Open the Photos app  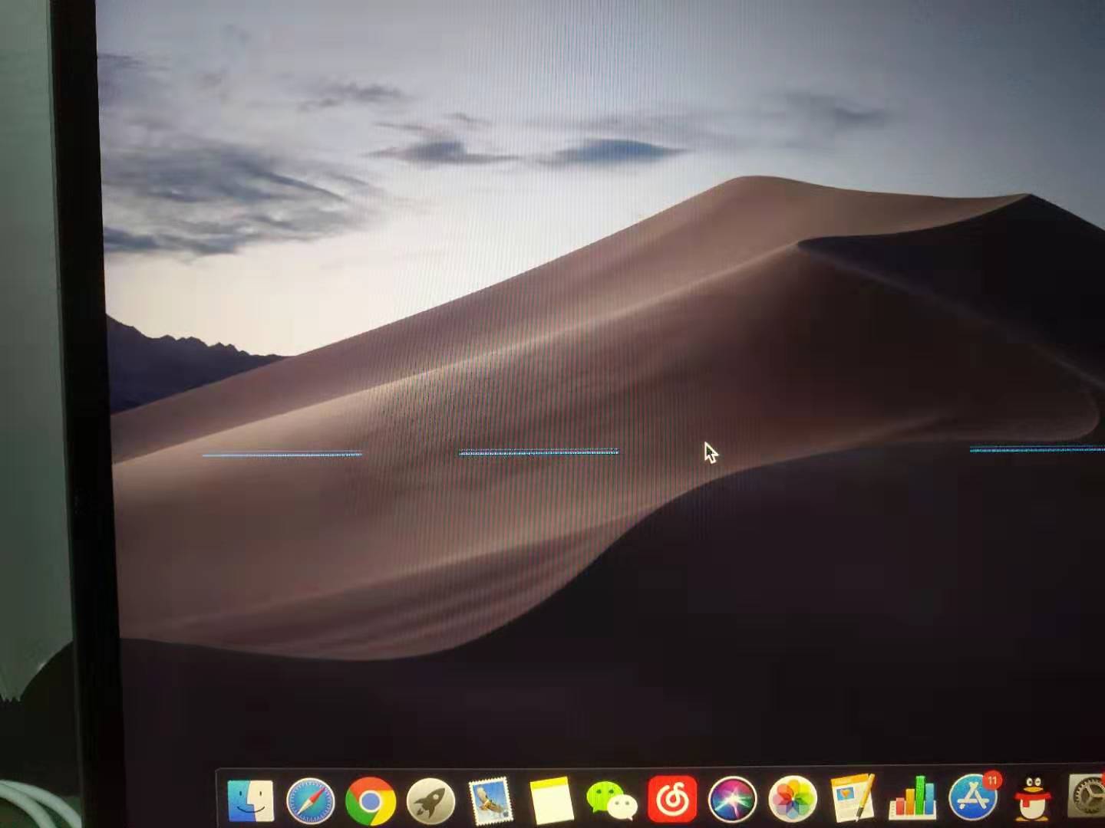coord(793,798)
